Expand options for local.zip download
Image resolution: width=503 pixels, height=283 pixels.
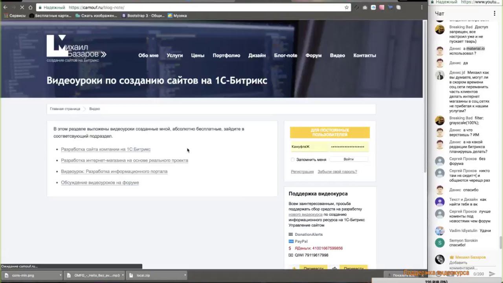pyautogui.click(x=185, y=276)
